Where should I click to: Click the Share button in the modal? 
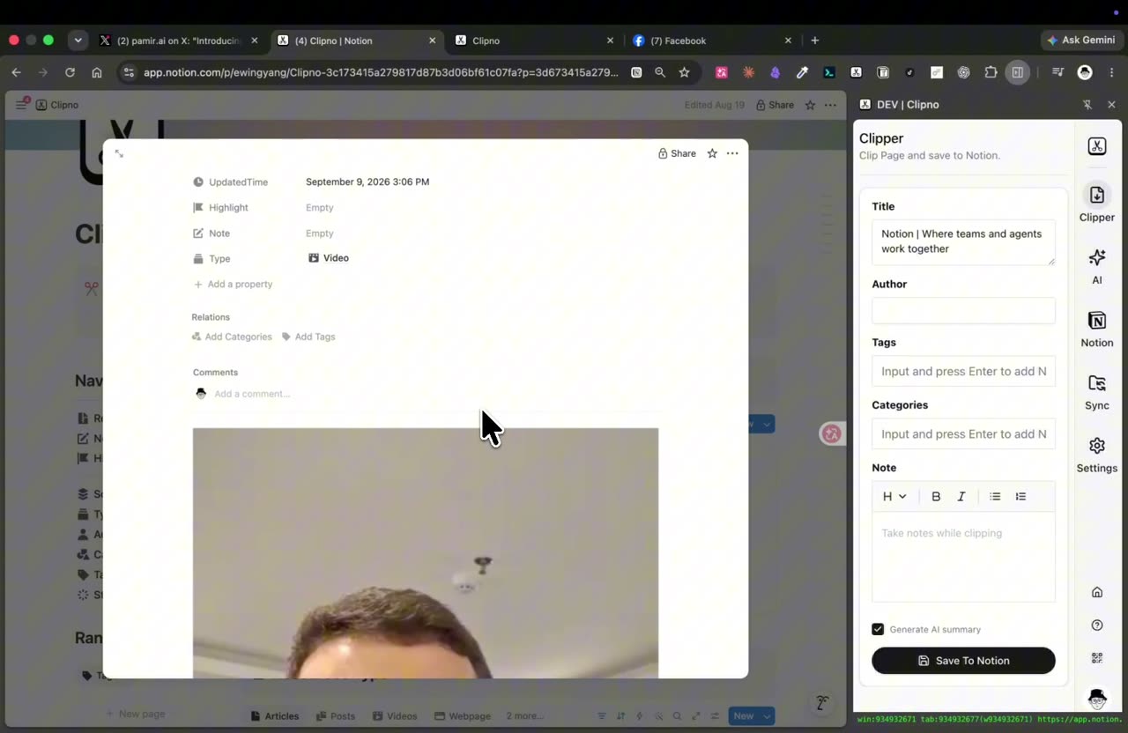tap(677, 153)
